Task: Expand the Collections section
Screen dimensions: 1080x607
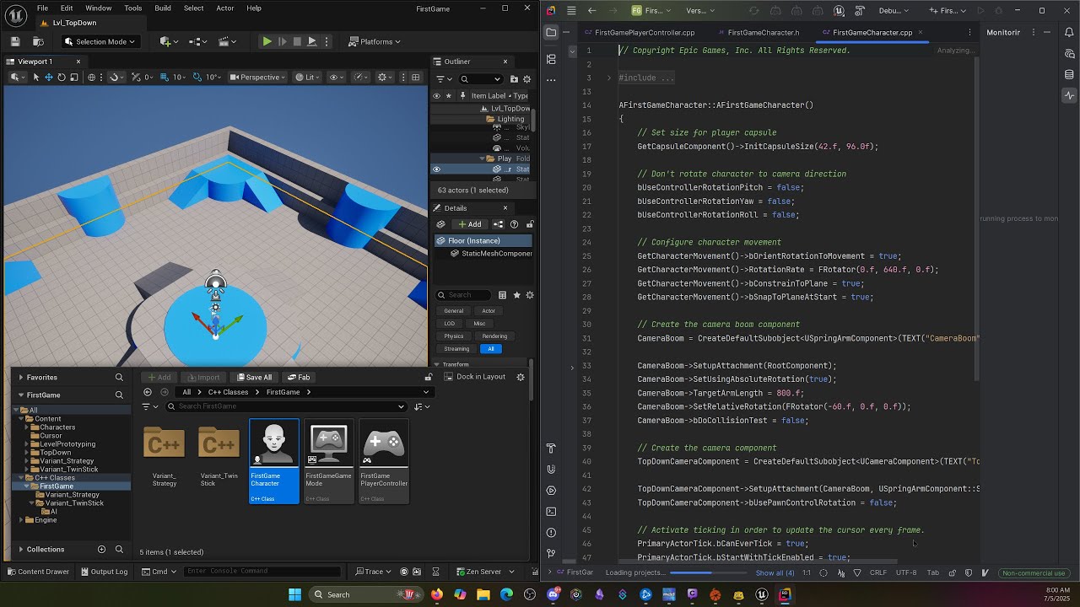Action: (20, 550)
